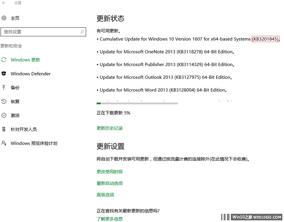Viewport: 284px width, 222px height.
Task: Select 主页 in the sidebar
Action: (15, 18)
